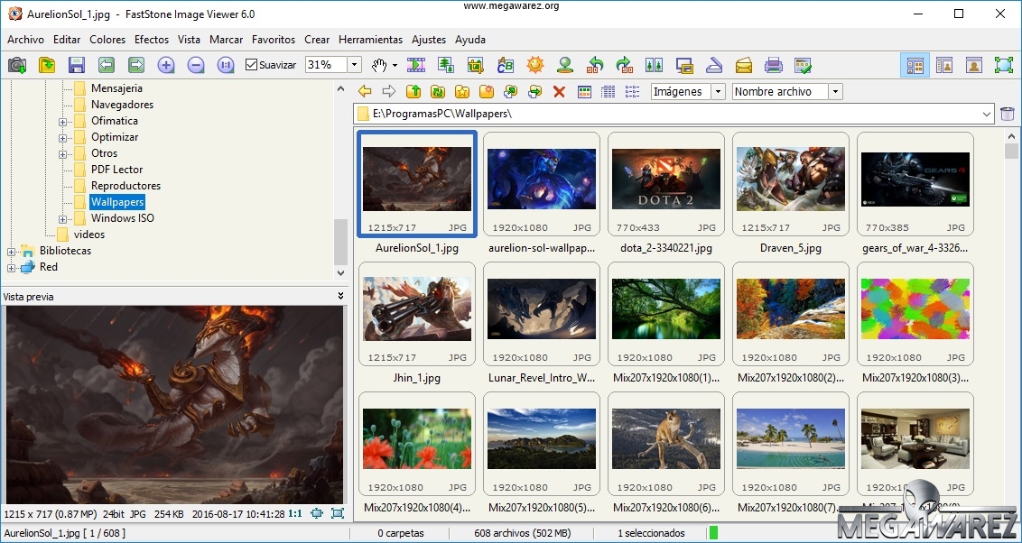Open the crop board icon

click(476, 65)
